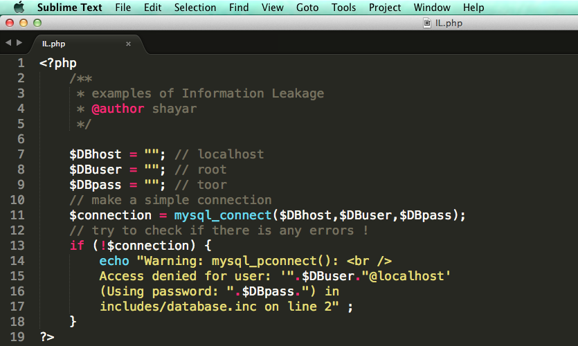Image resolution: width=578 pixels, height=346 pixels.
Task: Click the IL.php title bar filename
Action: pyautogui.click(x=449, y=24)
